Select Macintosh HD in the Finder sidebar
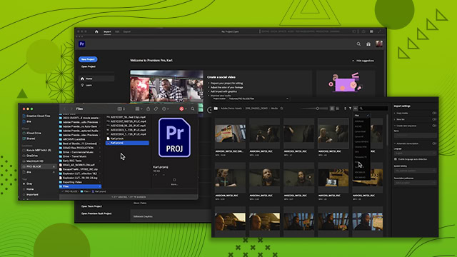This screenshot has height=257, width=457. pos(33,161)
